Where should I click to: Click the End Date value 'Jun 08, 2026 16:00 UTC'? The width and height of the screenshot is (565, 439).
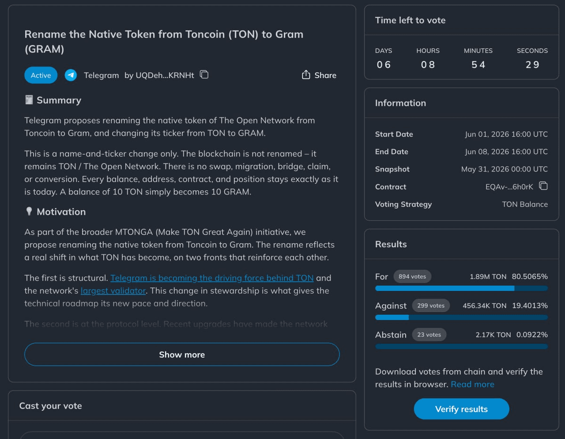[506, 152]
